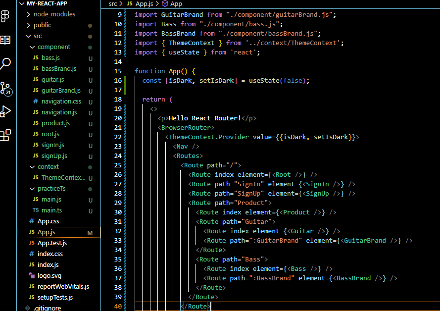Open the Extensions view
This screenshot has height=311, width=440.
coord(5,135)
